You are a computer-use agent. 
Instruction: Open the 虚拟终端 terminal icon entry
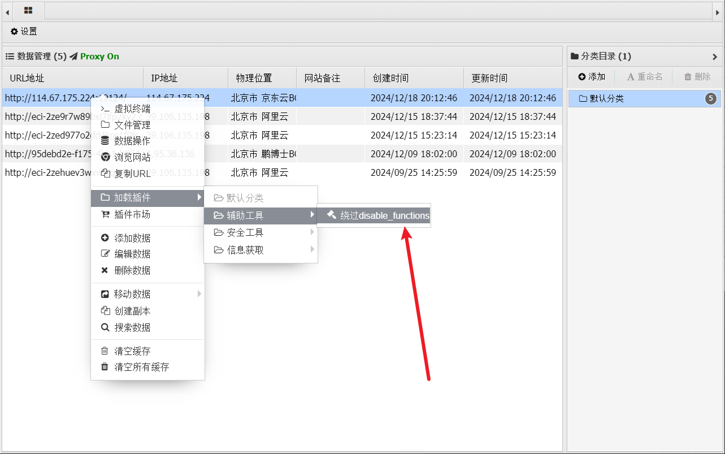105,109
